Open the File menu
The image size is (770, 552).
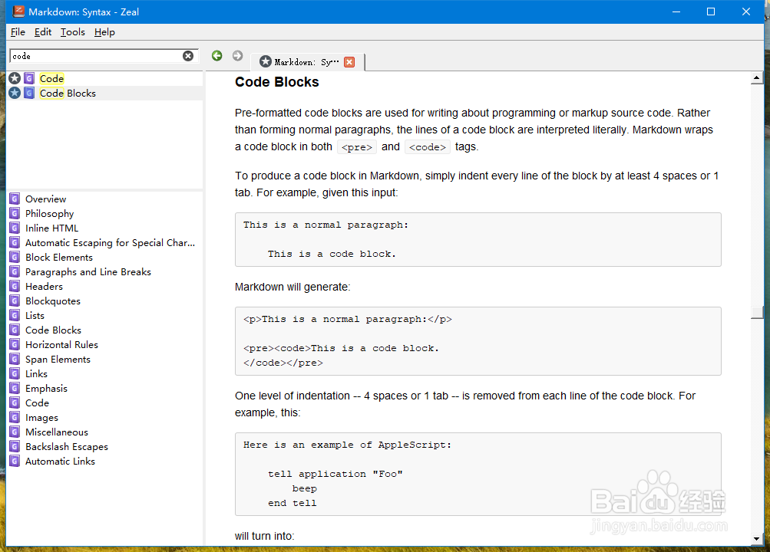pos(18,32)
